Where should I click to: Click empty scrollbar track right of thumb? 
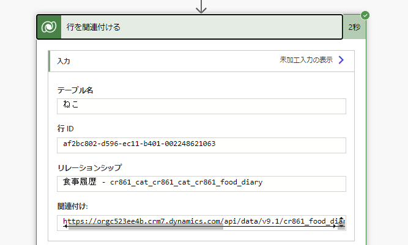(x=275, y=227)
